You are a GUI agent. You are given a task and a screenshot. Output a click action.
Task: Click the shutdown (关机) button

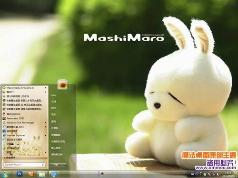56,165
